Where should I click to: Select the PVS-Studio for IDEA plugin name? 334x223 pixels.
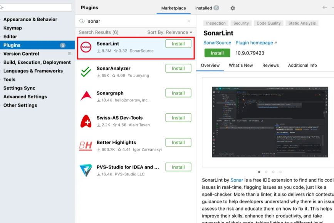(x=128, y=167)
